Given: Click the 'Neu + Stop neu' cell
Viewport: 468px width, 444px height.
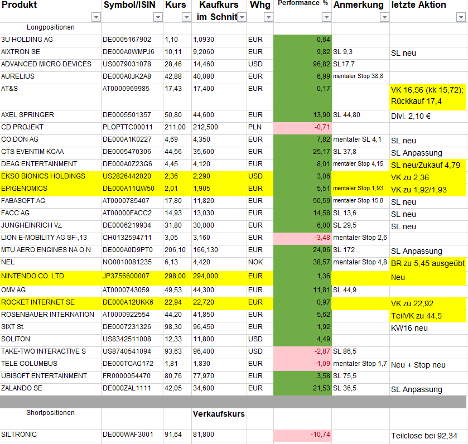Looking at the screenshot, I should point(428,365).
